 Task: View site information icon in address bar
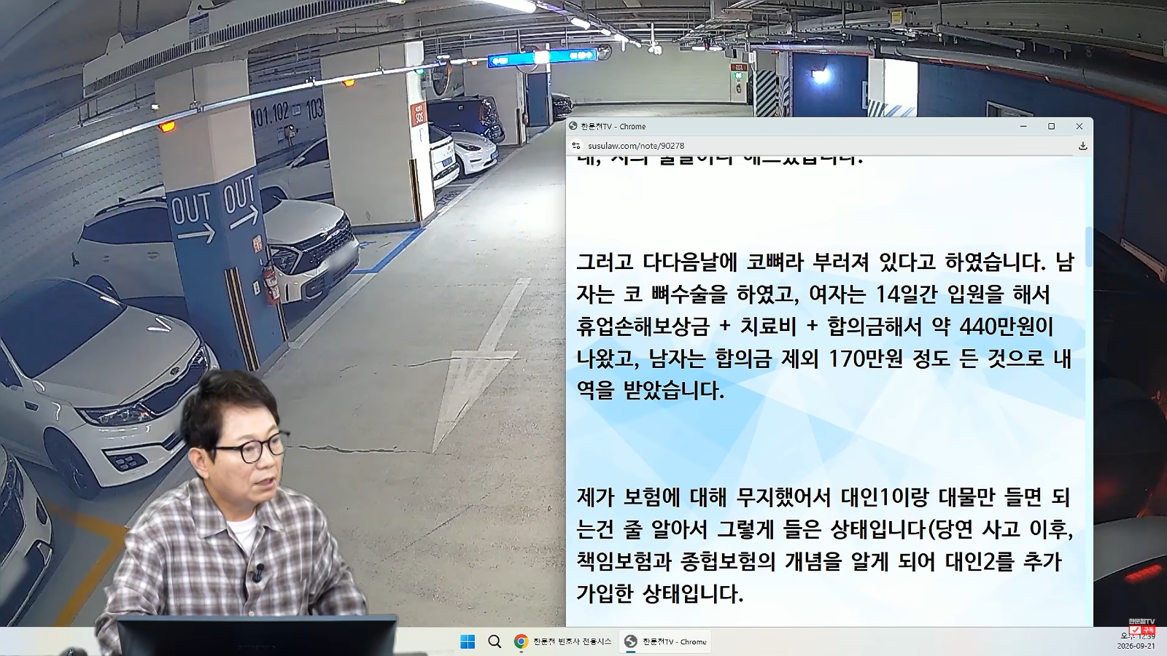[x=576, y=146]
